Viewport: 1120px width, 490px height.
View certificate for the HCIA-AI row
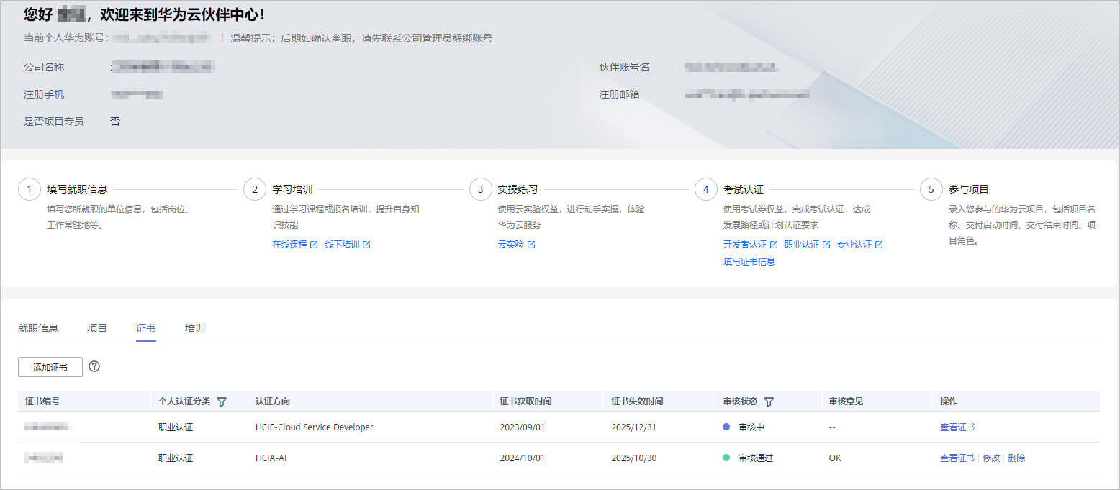click(957, 458)
